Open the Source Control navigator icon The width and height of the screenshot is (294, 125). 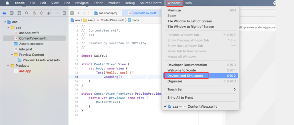(x=11, y=13)
